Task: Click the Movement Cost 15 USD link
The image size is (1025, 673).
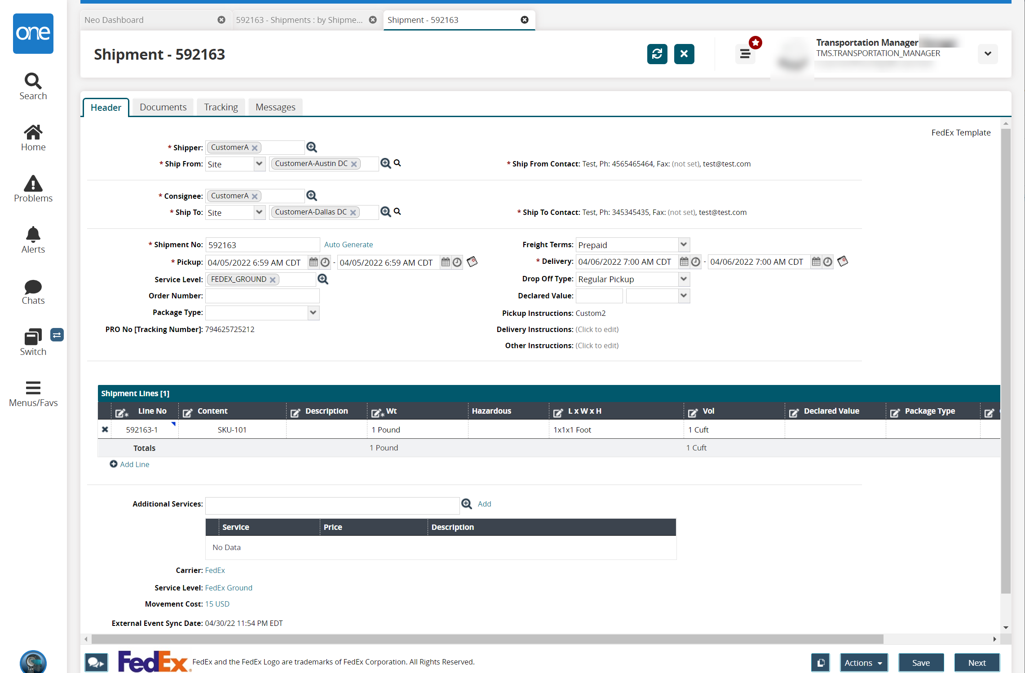Action: [218, 604]
